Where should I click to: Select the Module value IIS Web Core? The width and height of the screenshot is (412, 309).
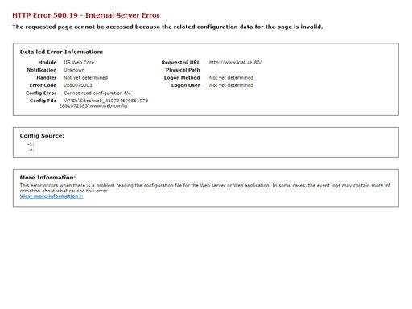tap(79, 62)
